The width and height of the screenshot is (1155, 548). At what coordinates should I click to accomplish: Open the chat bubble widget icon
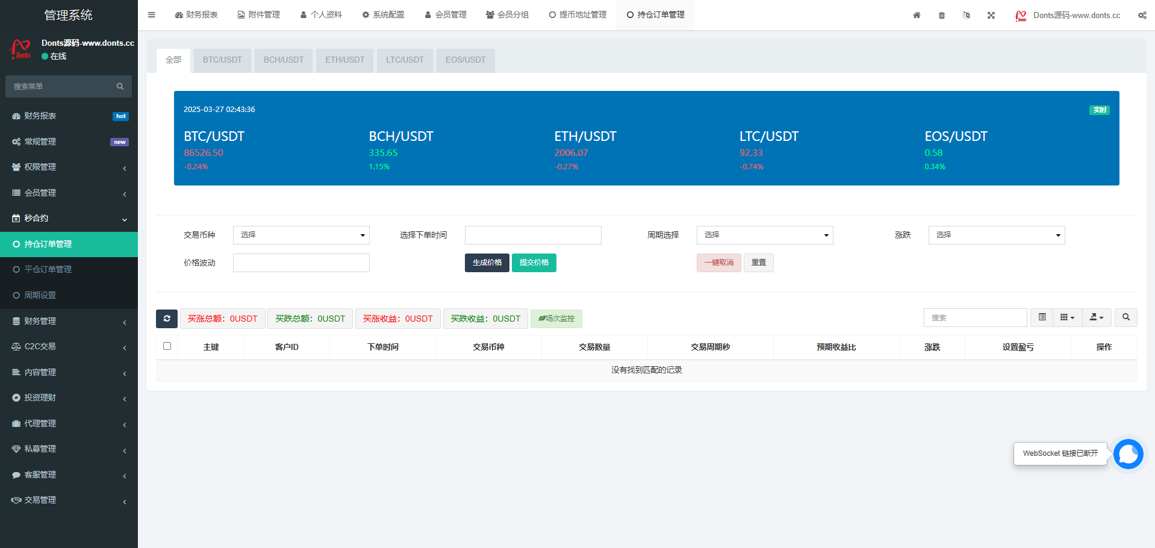[1128, 454]
